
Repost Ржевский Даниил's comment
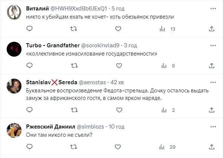click(74, 147)
